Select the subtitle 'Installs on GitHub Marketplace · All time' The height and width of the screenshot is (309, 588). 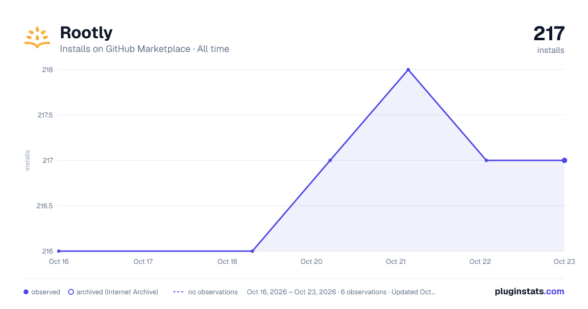145,49
